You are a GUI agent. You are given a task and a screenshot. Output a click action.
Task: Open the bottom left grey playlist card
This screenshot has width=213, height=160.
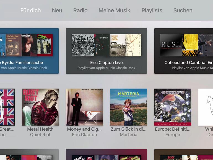tap(29, 154)
